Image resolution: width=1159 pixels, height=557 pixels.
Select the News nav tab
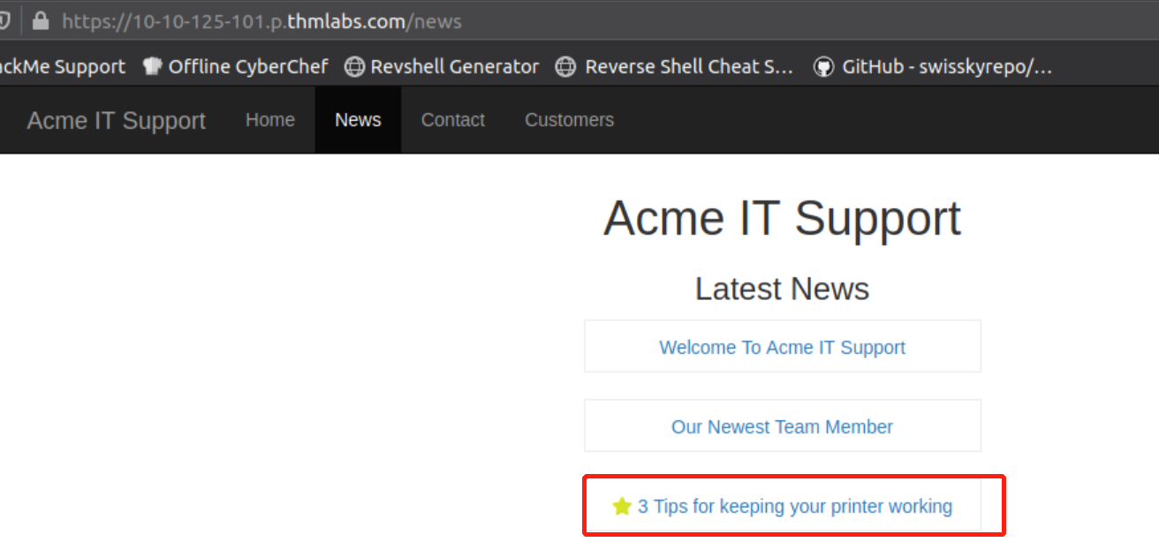click(x=358, y=120)
